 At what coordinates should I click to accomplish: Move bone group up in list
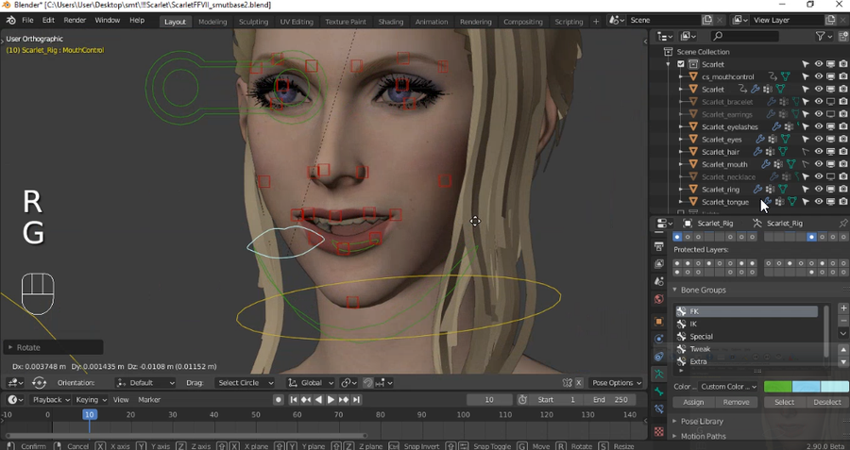(843, 350)
